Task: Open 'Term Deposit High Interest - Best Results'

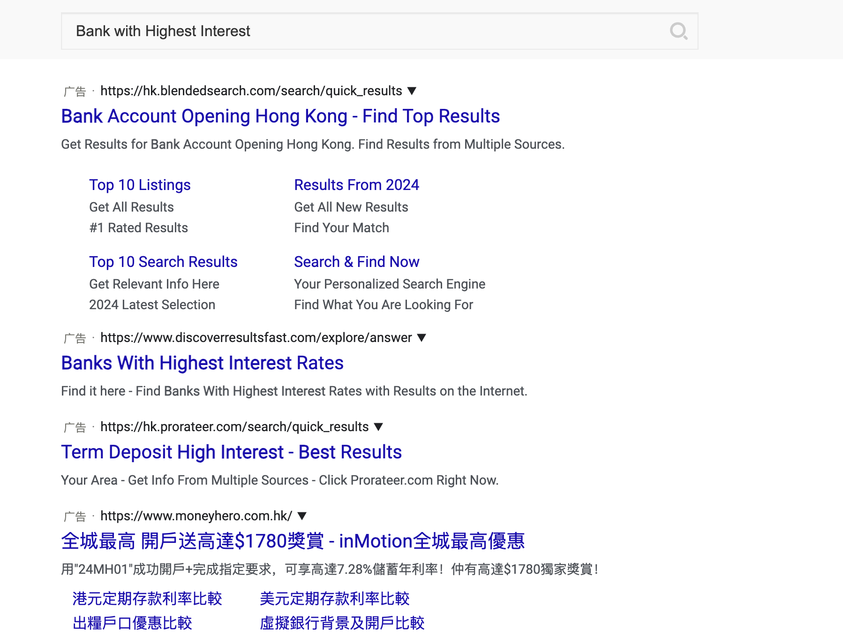Action: pos(231,452)
